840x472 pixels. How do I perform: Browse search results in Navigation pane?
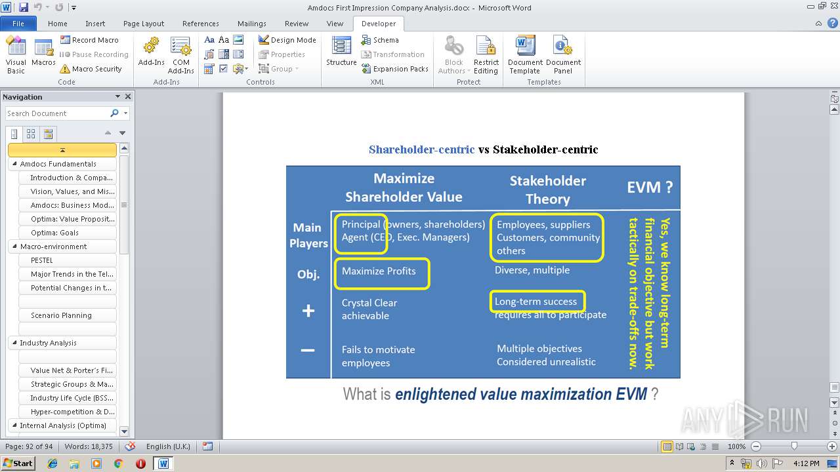tap(48, 134)
